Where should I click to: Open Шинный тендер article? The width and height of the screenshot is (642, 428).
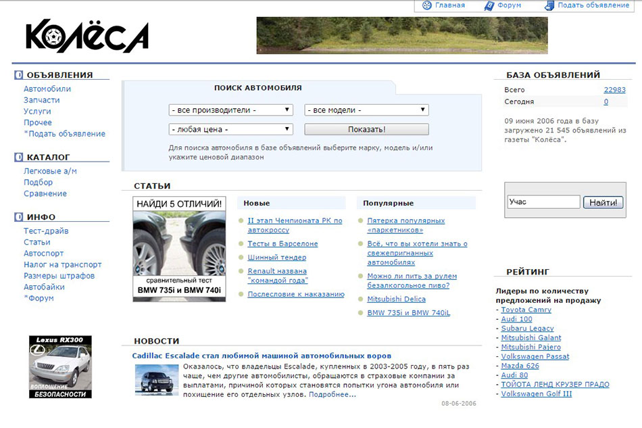277,257
